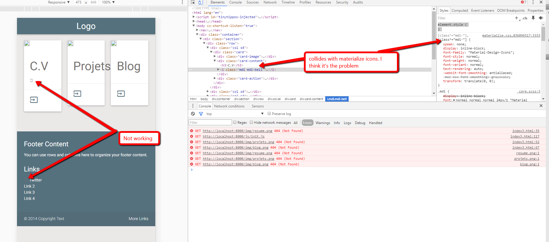Click the C.V card enter arrow icon
The height and width of the screenshot is (242, 549).
point(34,100)
